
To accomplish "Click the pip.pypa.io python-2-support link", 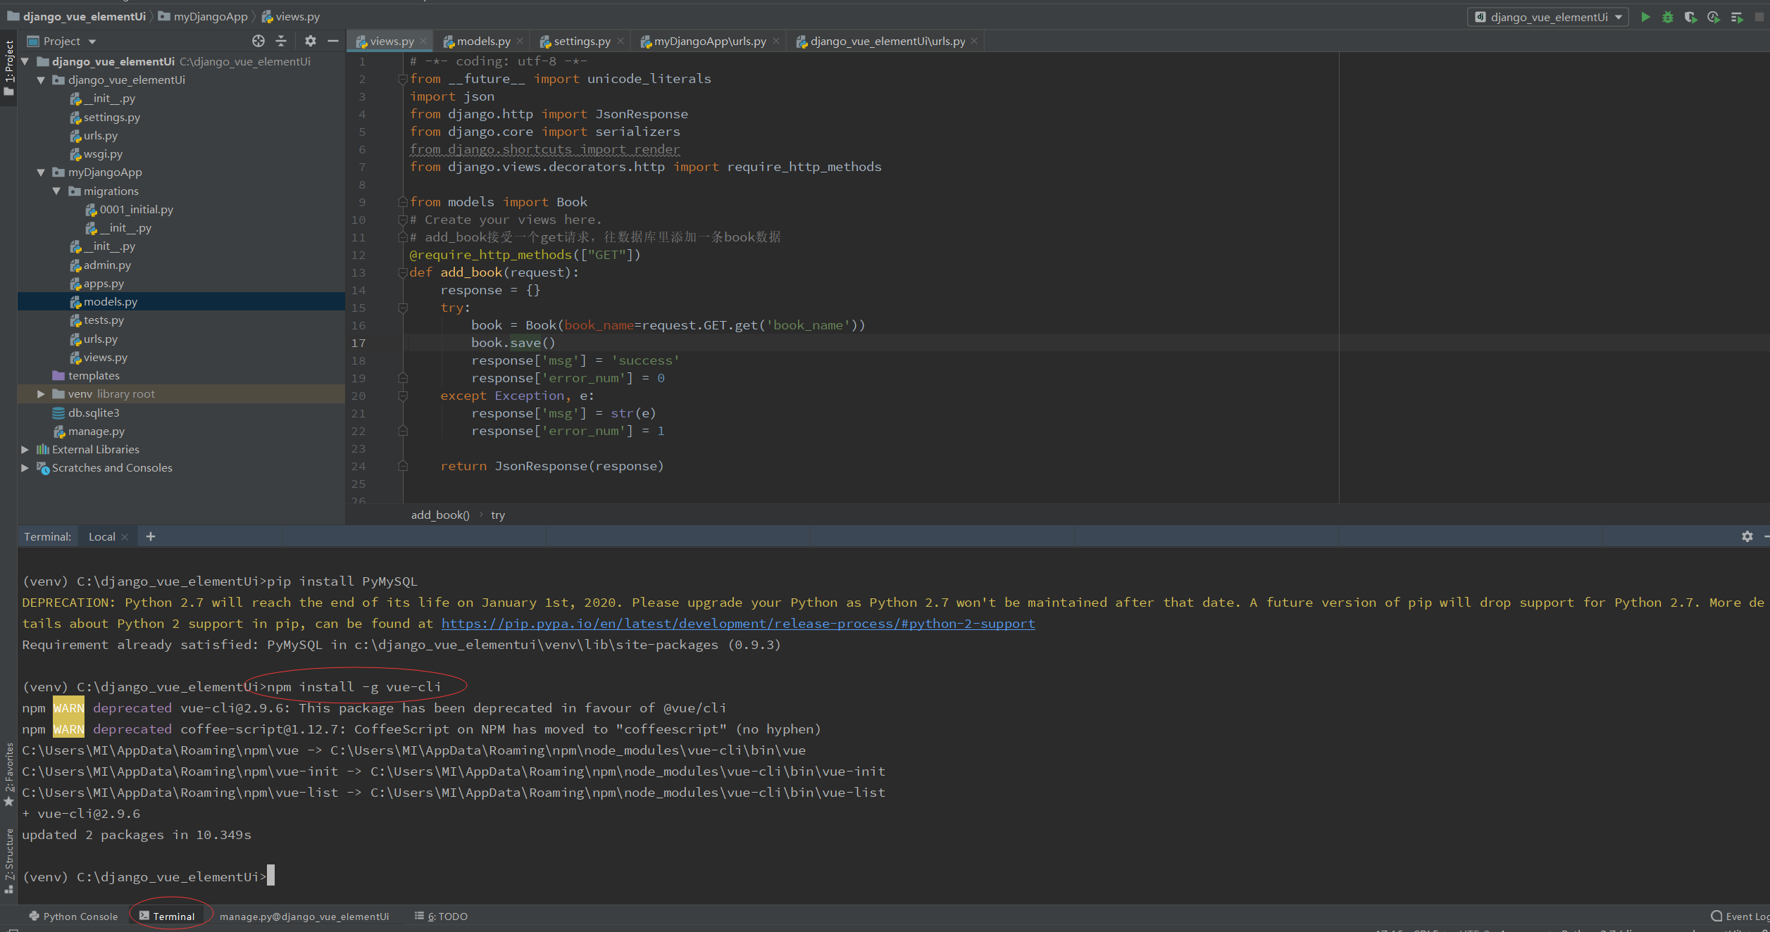I will click(x=737, y=624).
